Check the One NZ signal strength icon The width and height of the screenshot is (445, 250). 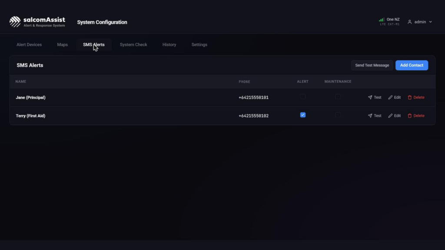tap(382, 20)
